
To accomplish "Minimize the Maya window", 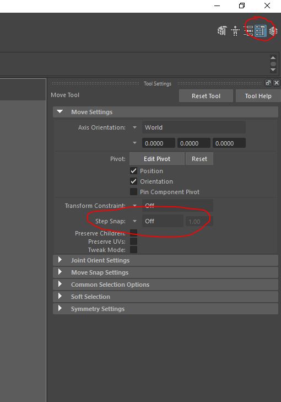I will coord(217,6).
